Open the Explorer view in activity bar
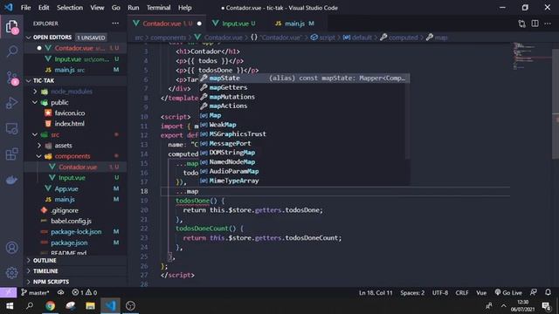559x314 pixels. coord(11,27)
